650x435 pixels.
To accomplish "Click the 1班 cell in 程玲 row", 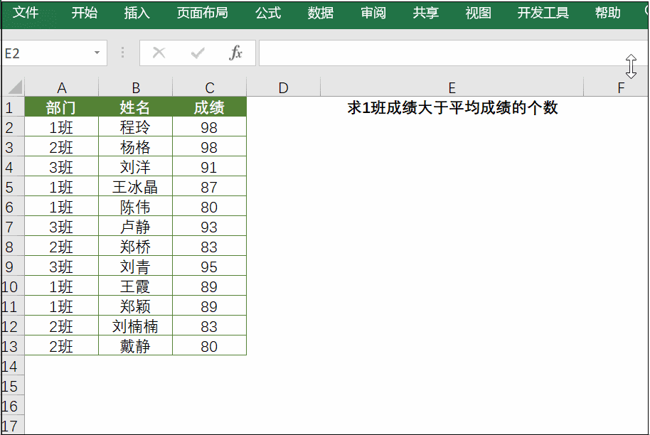I will 61,127.
